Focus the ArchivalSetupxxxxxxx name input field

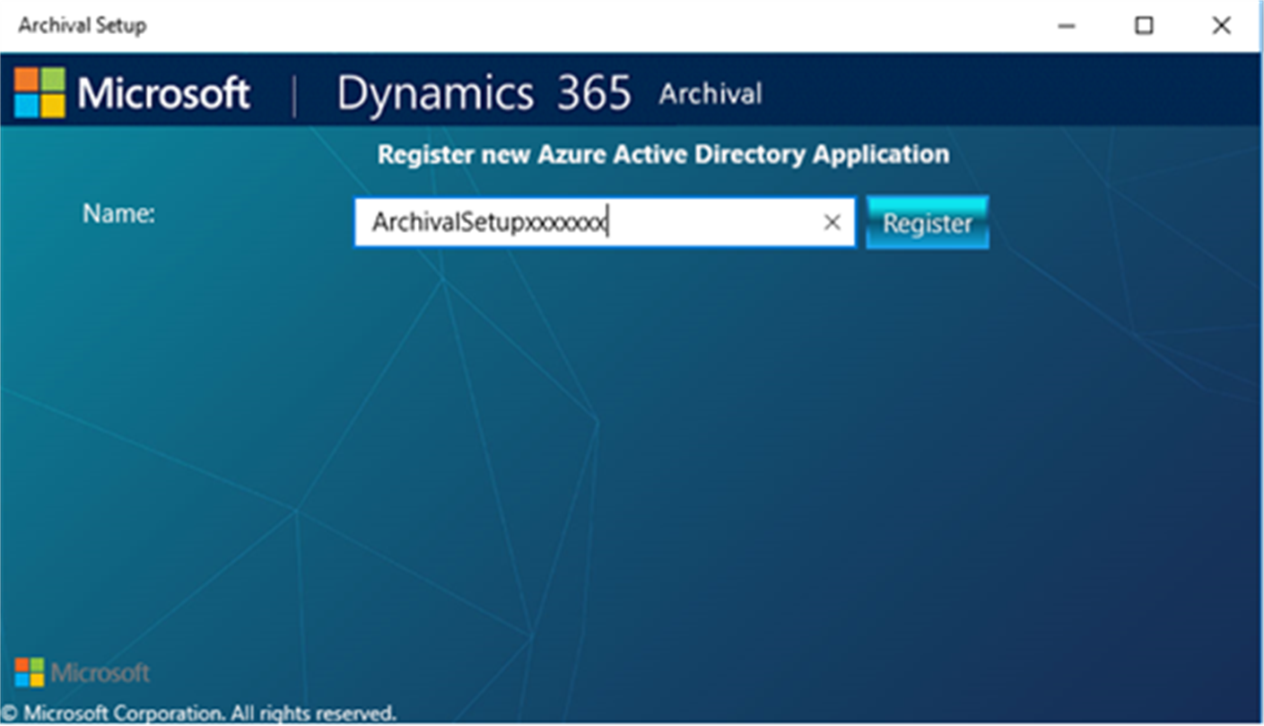pos(605,222)
